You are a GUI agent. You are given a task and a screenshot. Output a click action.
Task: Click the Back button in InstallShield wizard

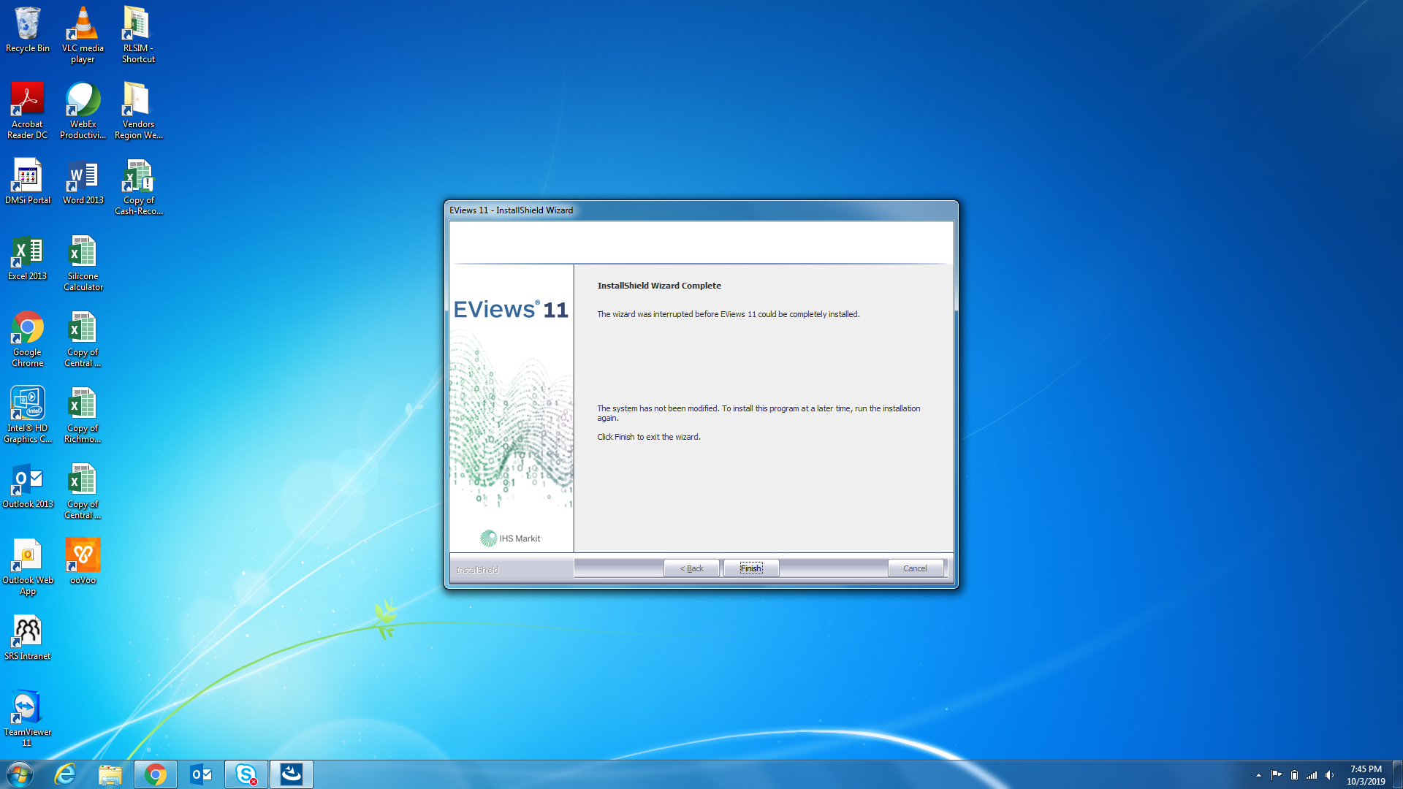[x=691, y=568]
